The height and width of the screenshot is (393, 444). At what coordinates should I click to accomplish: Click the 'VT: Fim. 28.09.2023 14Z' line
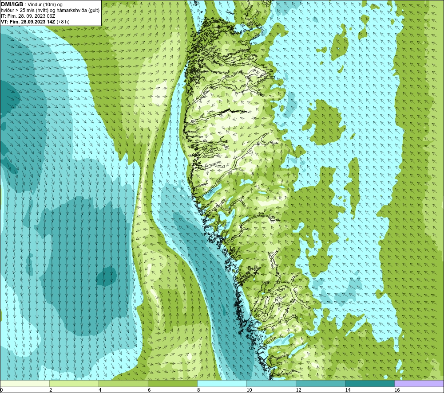(x=35, y=22)
